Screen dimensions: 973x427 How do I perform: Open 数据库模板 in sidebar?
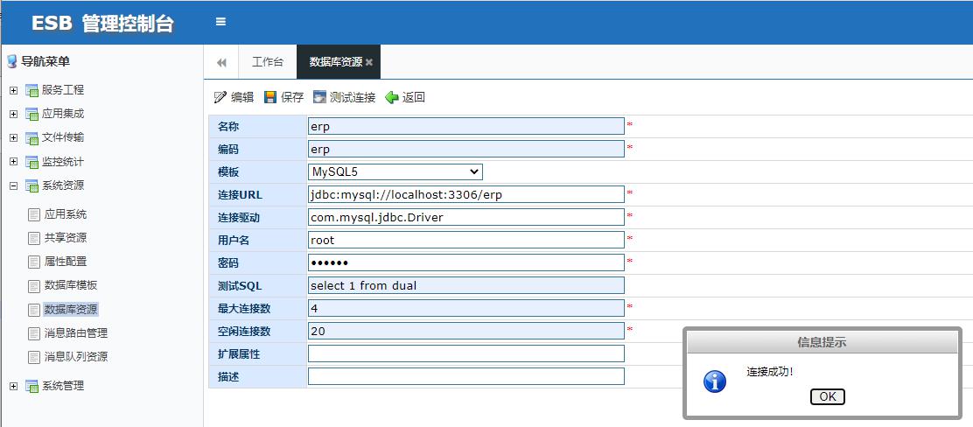[x=71, y=286]
